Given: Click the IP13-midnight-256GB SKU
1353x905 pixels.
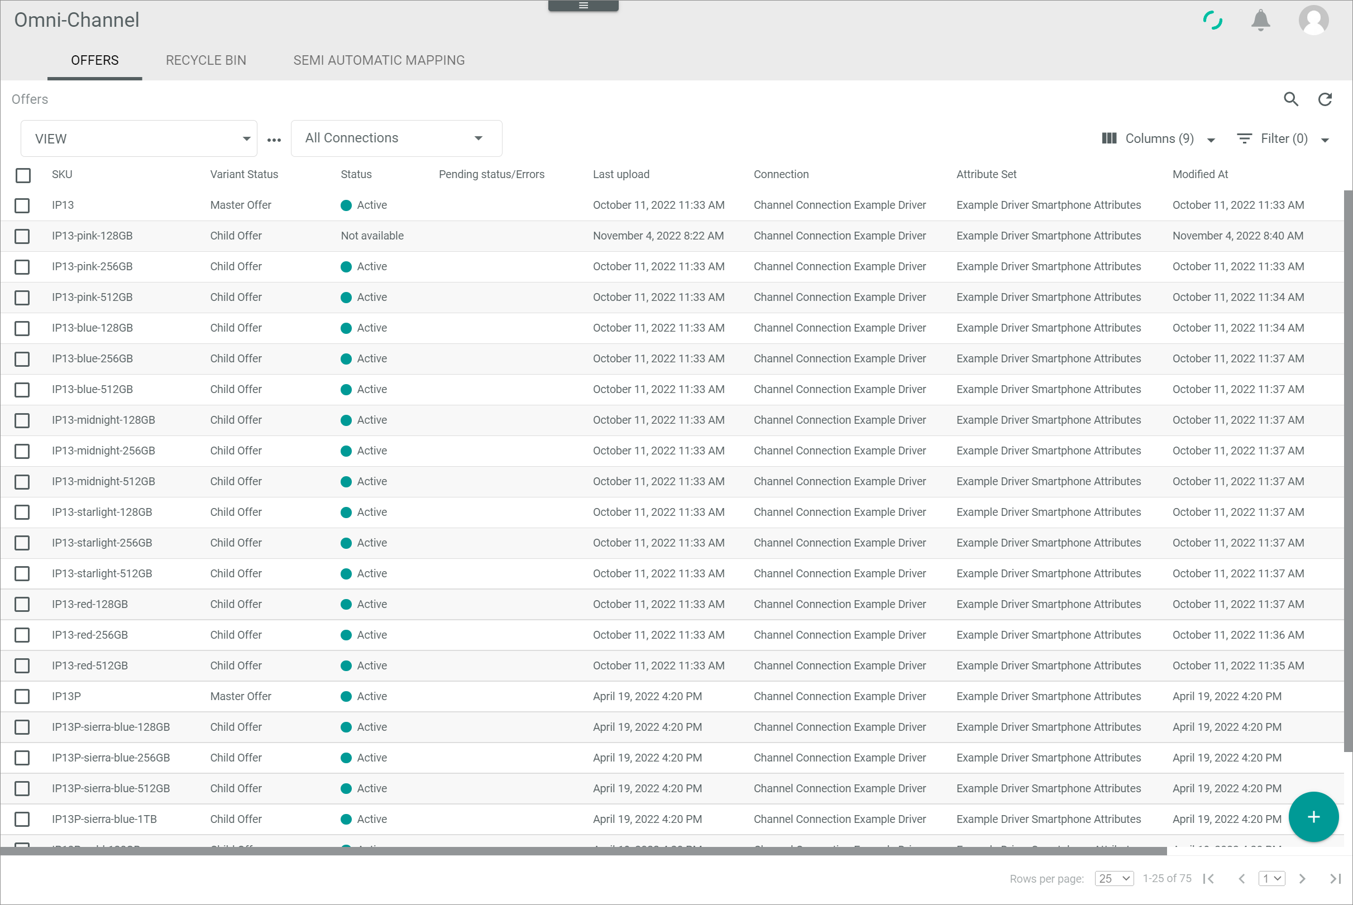Looking at the screenshot, I should pos(103,451).
